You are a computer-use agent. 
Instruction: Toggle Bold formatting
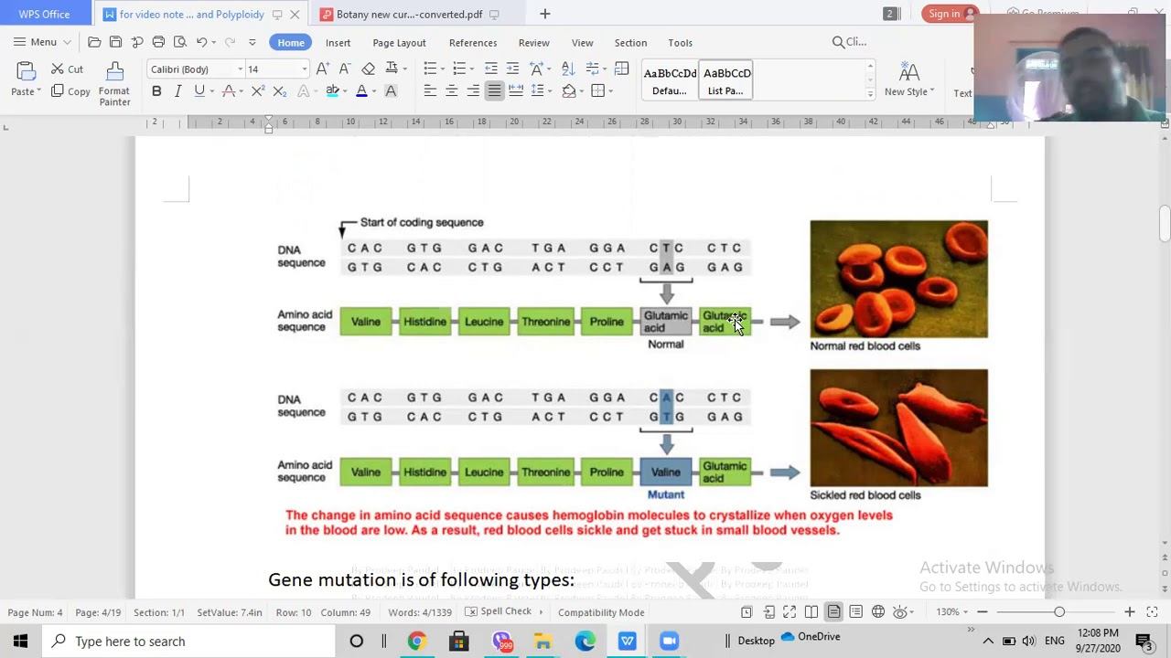click(156, 90)
